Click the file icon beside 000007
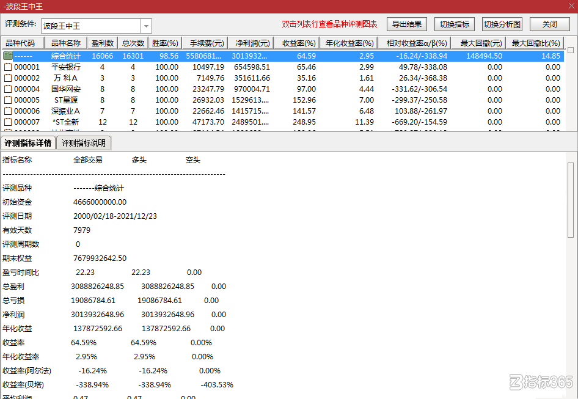The width and height of the screenshot is (578, 399). pyautogui.click(x=8, y=122)
